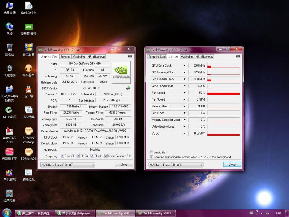The width and height of the screenshot is (289, 217).
Task: Select the network desktop icon
Action: pos(9,29)
